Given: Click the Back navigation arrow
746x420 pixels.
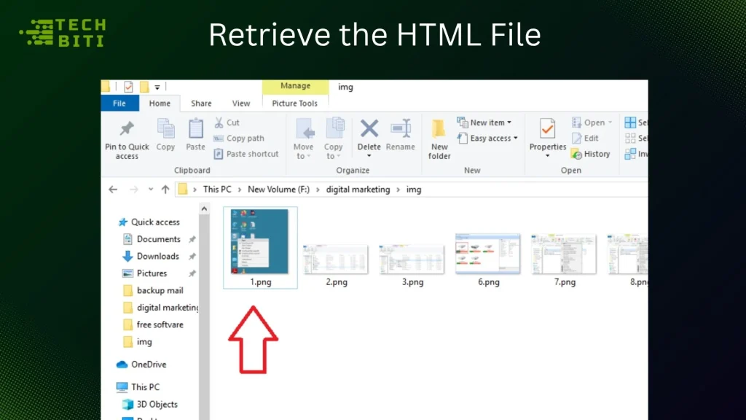Looking at the screenshot, I should 112,189.
